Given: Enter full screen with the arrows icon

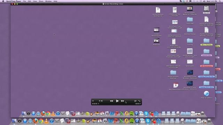Looking at the screenshot, I should 139,101.
